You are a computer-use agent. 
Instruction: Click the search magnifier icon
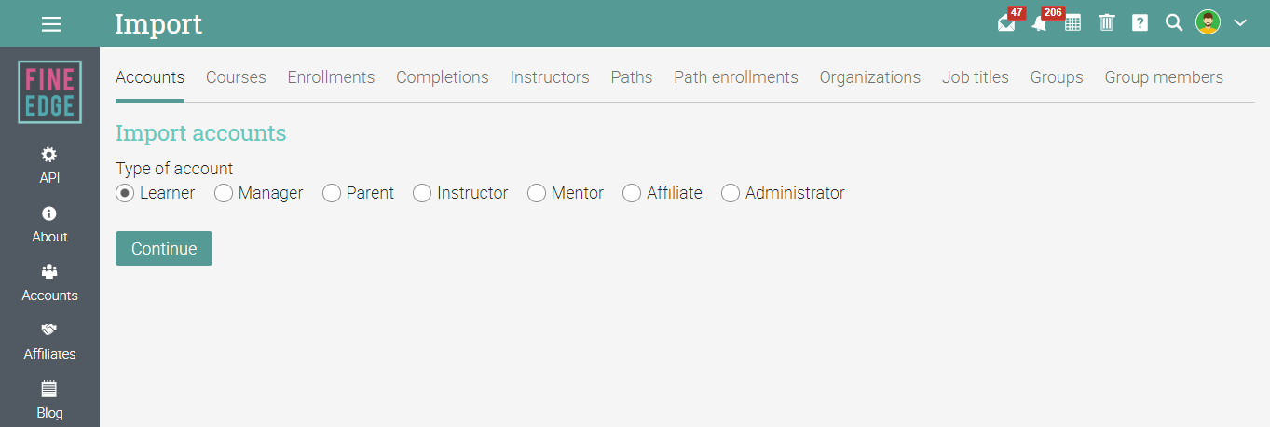click(1173, 23)
